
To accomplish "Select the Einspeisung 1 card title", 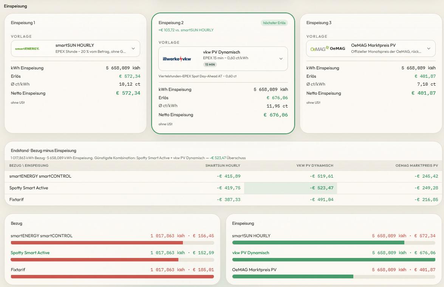I will (x=23, y=23).
